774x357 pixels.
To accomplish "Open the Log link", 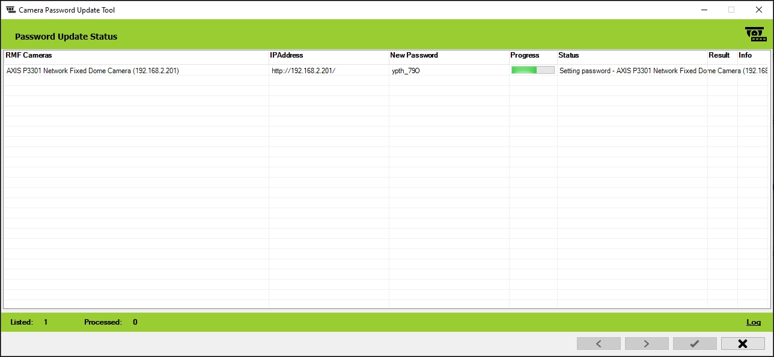I will 754,322.
